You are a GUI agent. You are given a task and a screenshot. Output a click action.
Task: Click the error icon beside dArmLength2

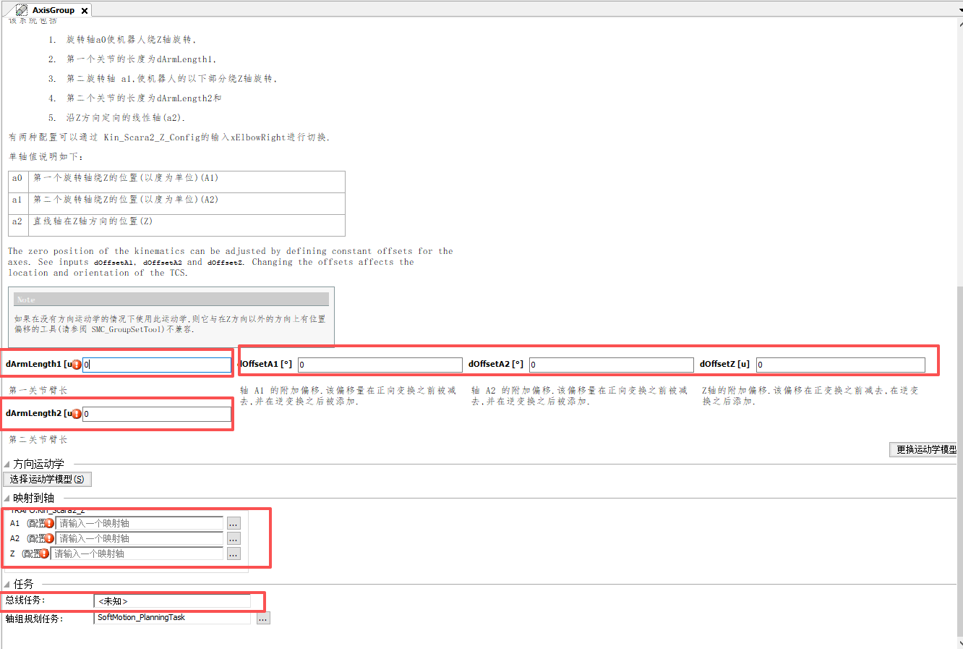click(x=76, y=413)
